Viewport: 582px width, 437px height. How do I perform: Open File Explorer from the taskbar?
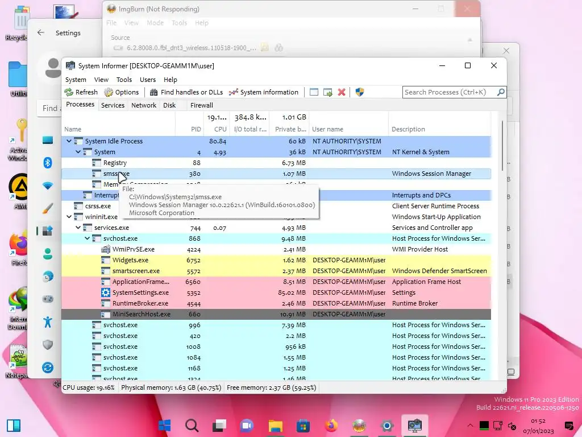point(276,426)
